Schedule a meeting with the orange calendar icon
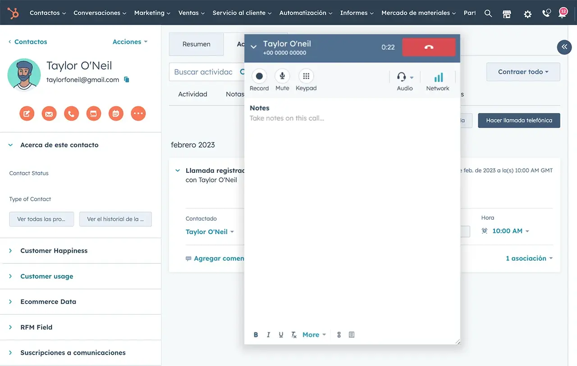This screenshot has height=366, width=577. click(116, 113)
